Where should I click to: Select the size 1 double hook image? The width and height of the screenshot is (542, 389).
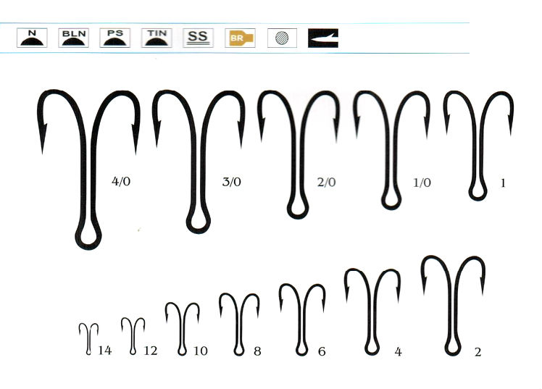click(x=478, y=146)
